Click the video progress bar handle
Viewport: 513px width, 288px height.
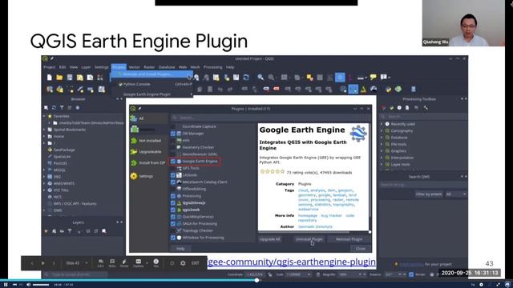256,280
